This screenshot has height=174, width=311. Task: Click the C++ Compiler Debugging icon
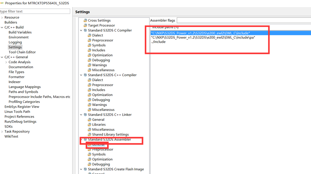pyautogui.click(x=89, y=100)
